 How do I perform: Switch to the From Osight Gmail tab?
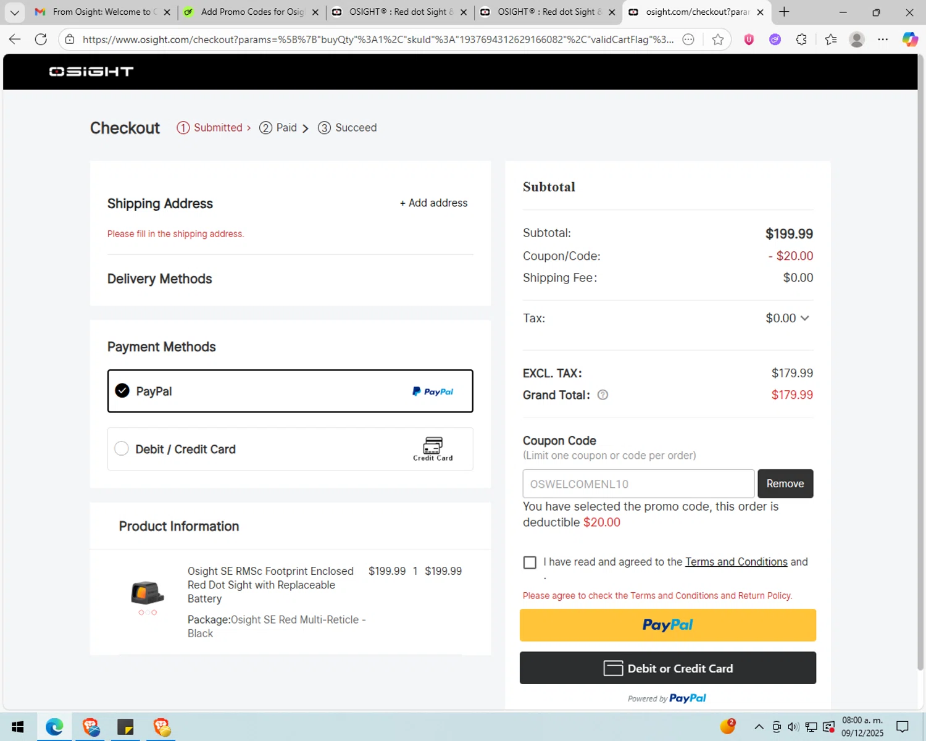point(102,12)
